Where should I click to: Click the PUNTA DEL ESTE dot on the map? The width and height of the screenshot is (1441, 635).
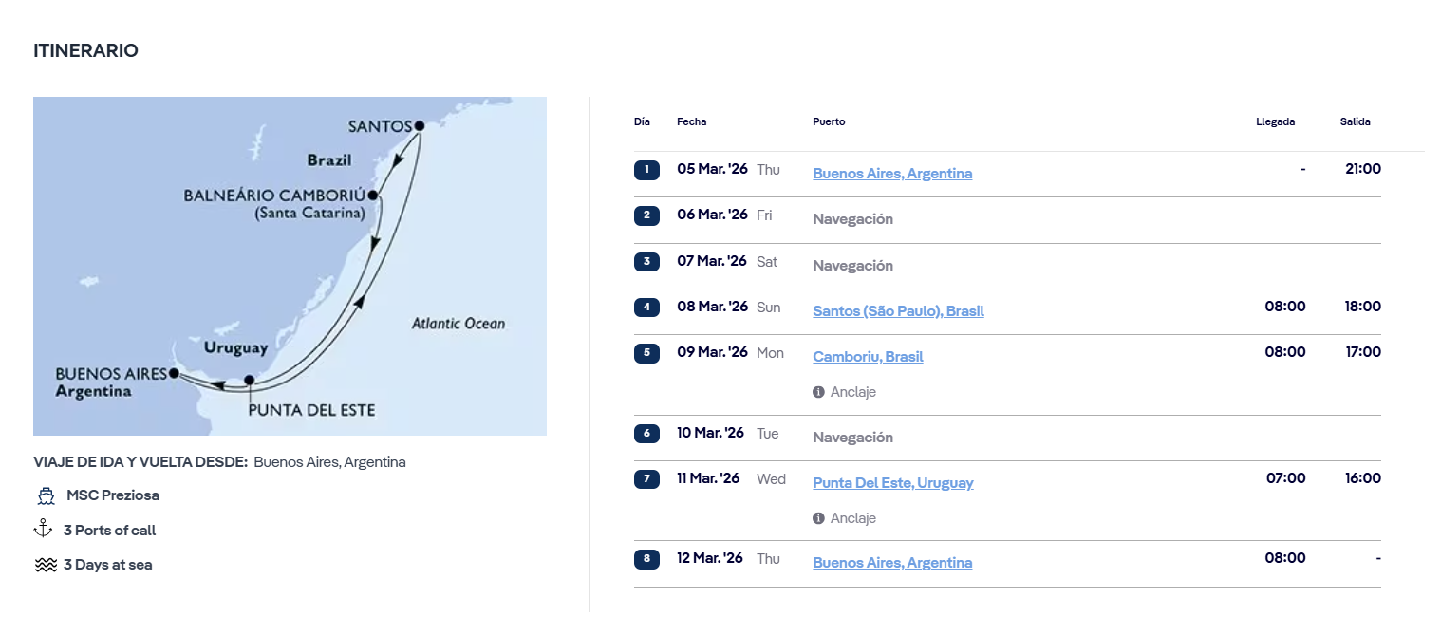[249, 381]
